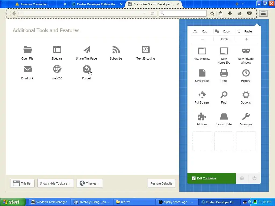Switch to Nightly Start Page taskbar item
This screenshot has height=206, width=275.
pyautogui.click(x=177, y=202)
